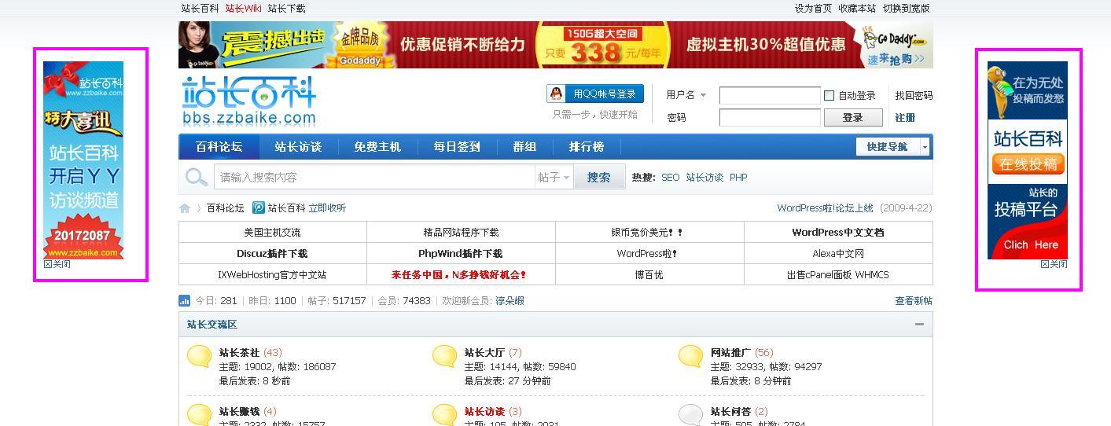
Task: Click the top 站长百科 link
Action: coord(200,9)
